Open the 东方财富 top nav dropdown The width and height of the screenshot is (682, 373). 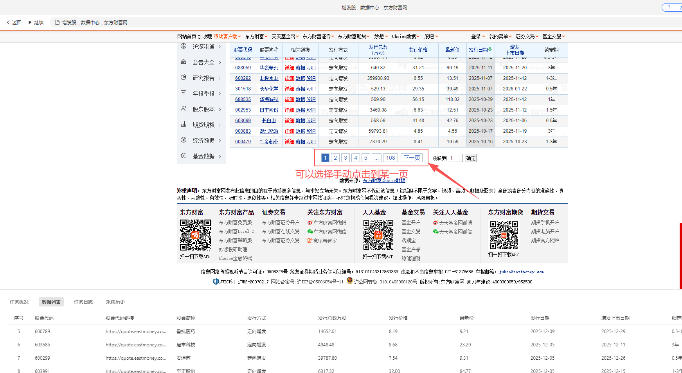coord(256,36)
